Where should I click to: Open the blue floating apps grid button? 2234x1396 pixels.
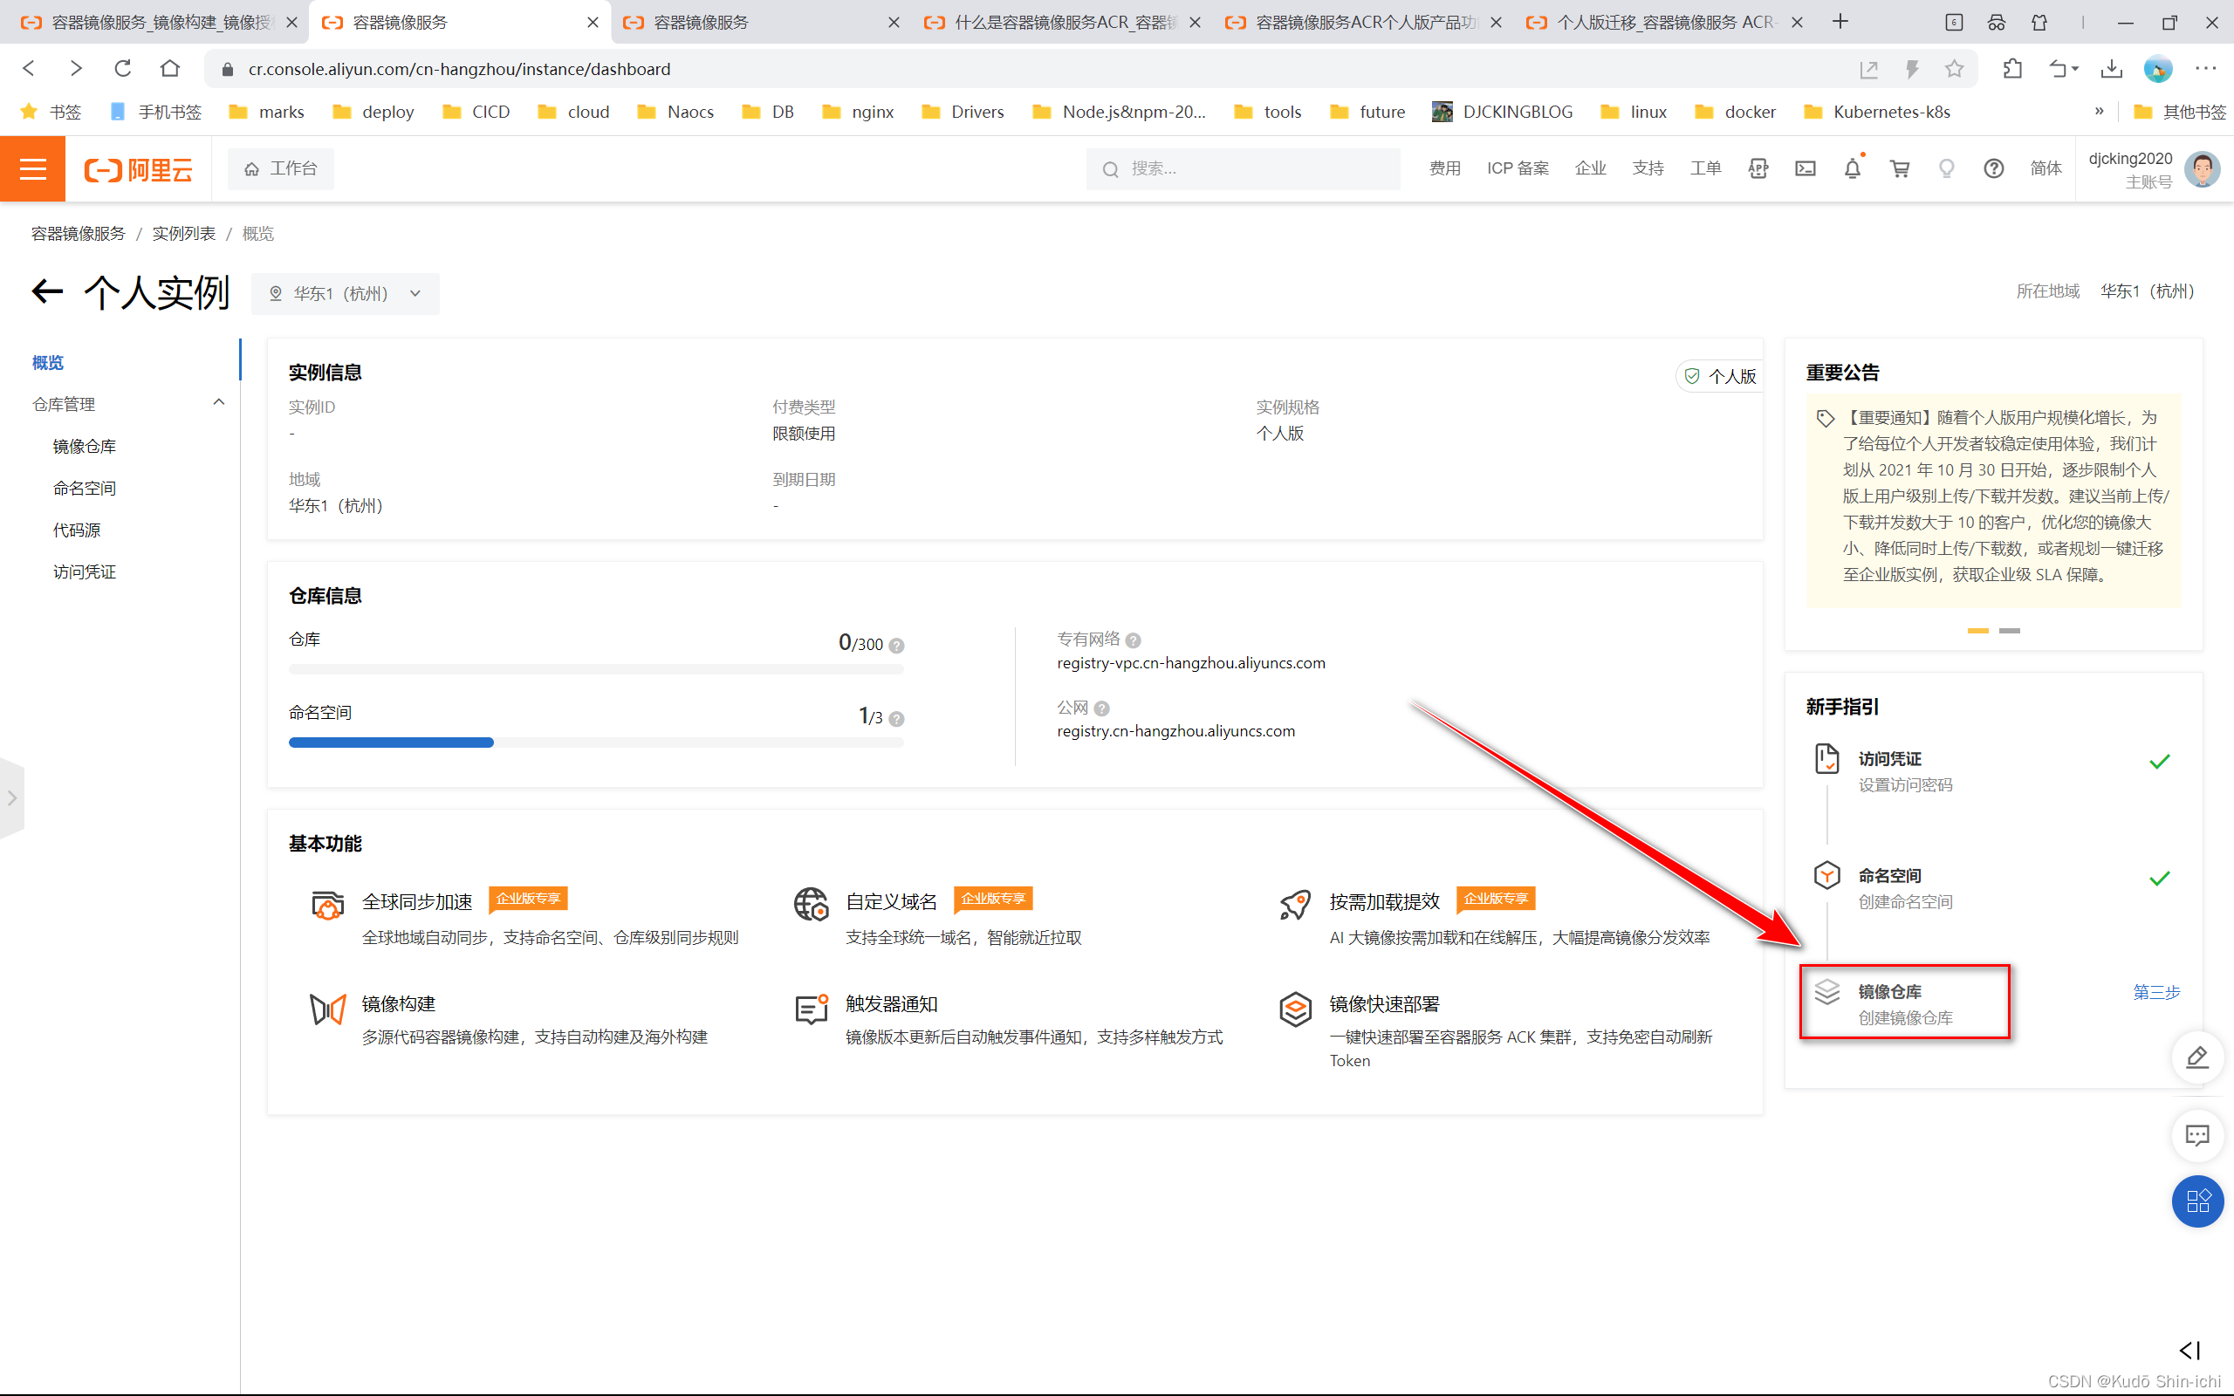point(2197,1201)
